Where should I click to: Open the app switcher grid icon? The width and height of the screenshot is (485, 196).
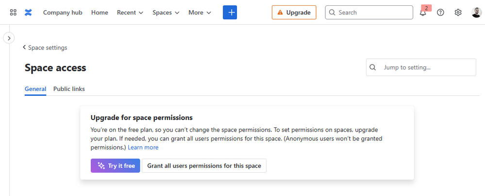point(13,12)
